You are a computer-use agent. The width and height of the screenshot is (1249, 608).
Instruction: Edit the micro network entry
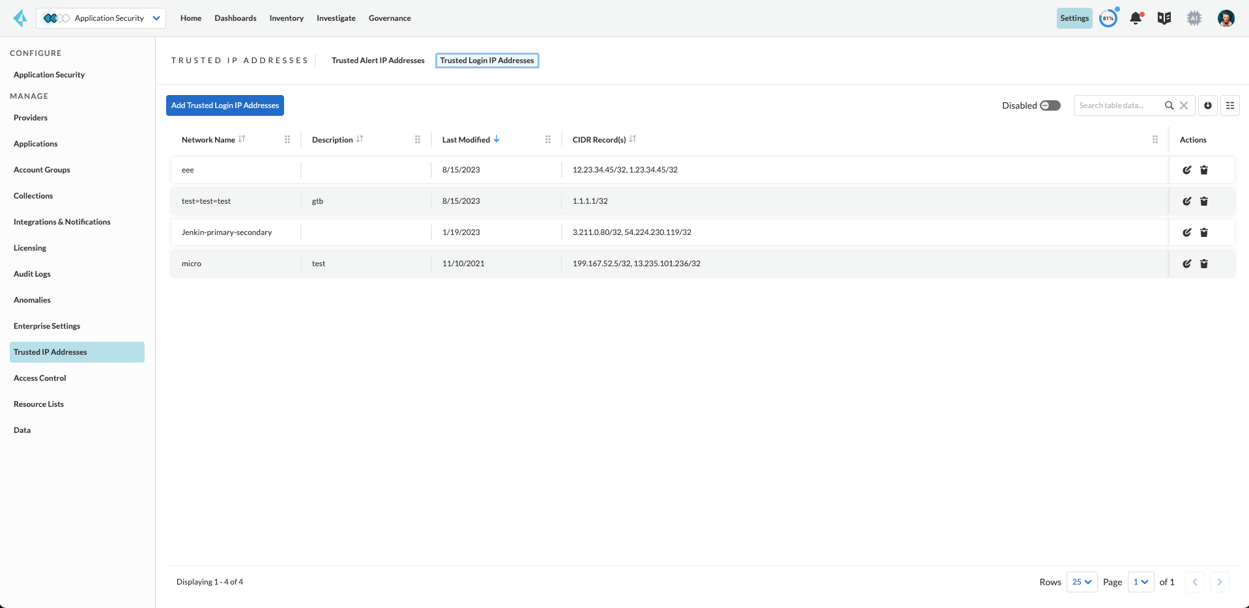1187,264
